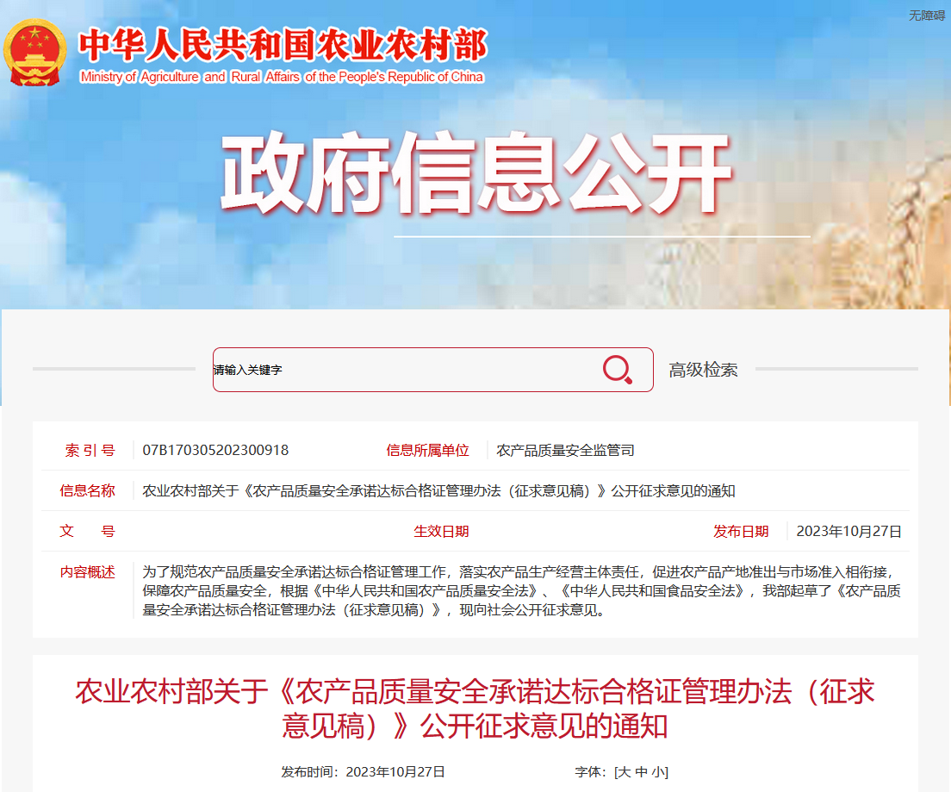Screen dimensions: 951x792
Task: Click 发布时间：2023年10月27日 under the headline
Action: 363,772
